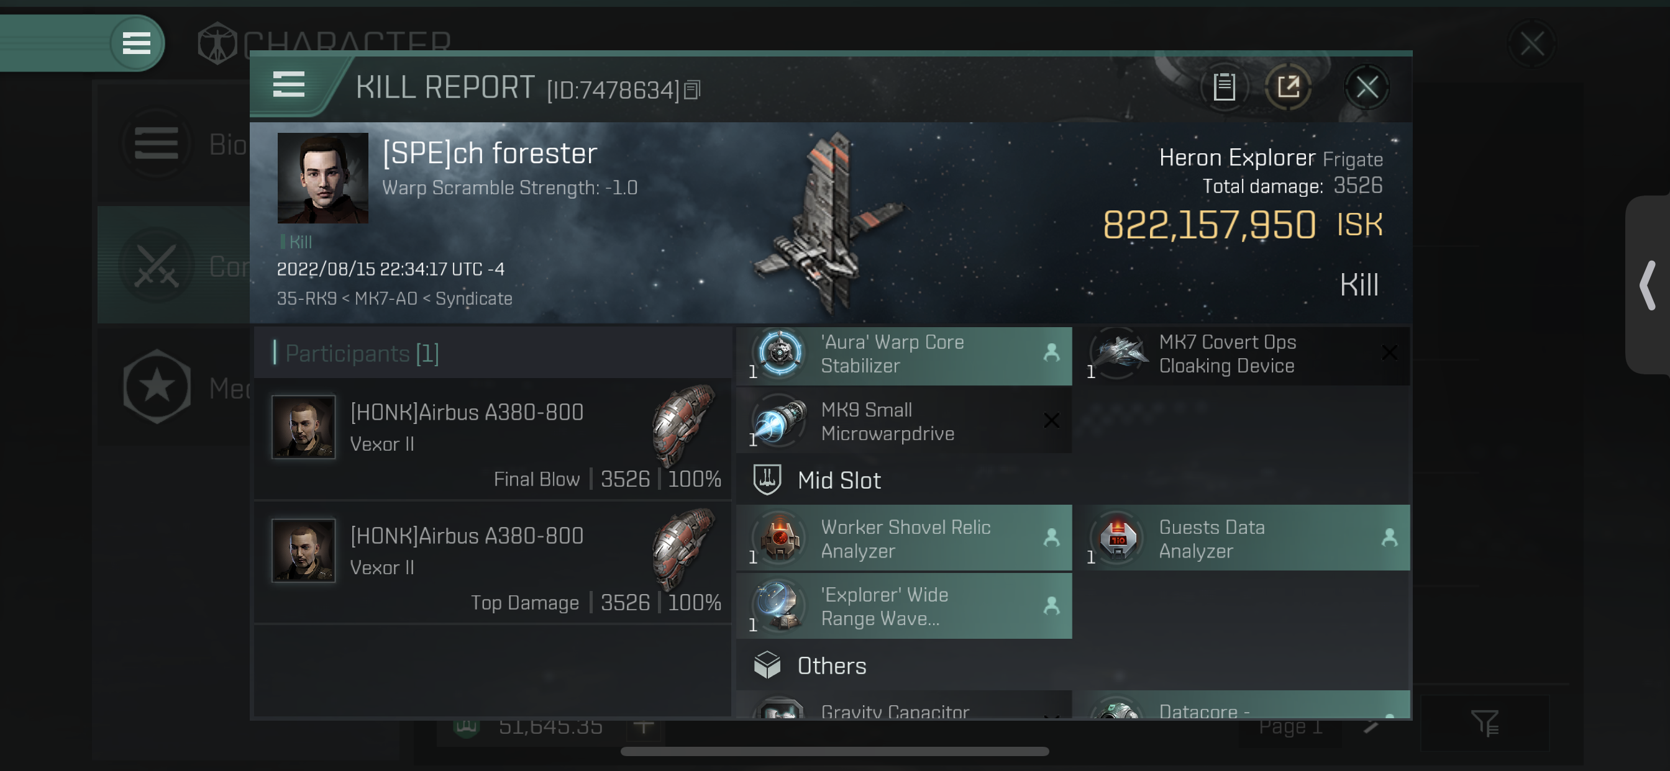The height and width of the screenshot is (771, 1670).
Task: Open the Kill Report clipboard copy icon
Action: [x=1224, y=88]
